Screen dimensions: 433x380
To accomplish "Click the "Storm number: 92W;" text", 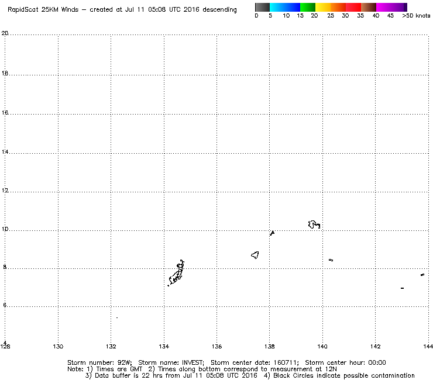I will coord(99,362).
